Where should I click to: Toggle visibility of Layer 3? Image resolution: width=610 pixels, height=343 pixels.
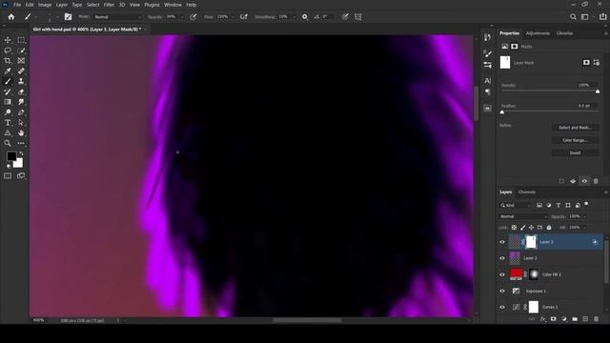pos(502,242)
